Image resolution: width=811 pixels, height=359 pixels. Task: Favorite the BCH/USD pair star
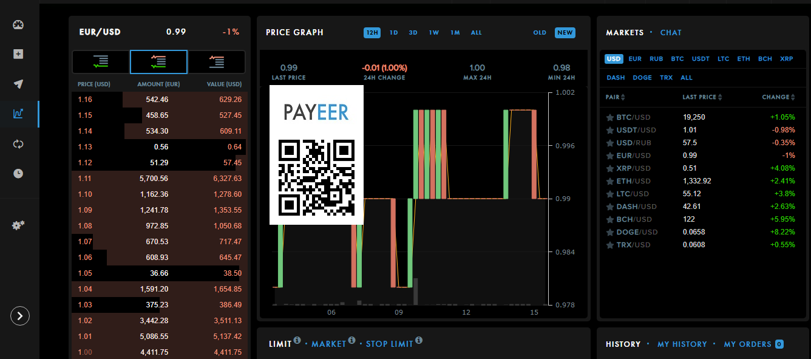tap(610, 219)
